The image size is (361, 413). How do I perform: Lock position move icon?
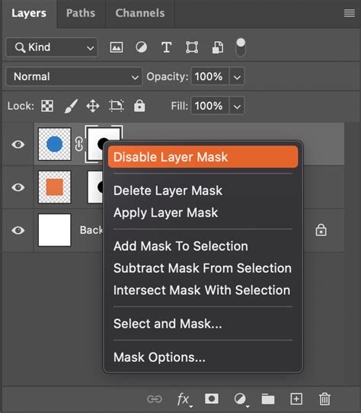(x=93, y=106)
